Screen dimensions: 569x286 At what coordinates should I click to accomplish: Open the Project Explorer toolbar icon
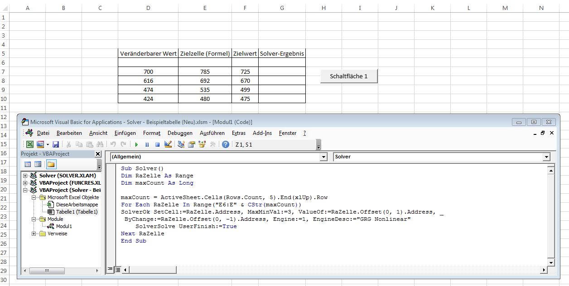181,144
